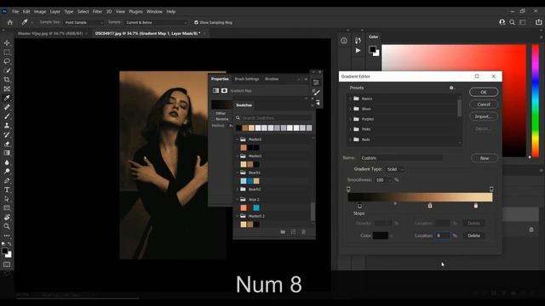545x306 pixels.
Task: Select the Zoom tool
Action: tap(7, 226)
